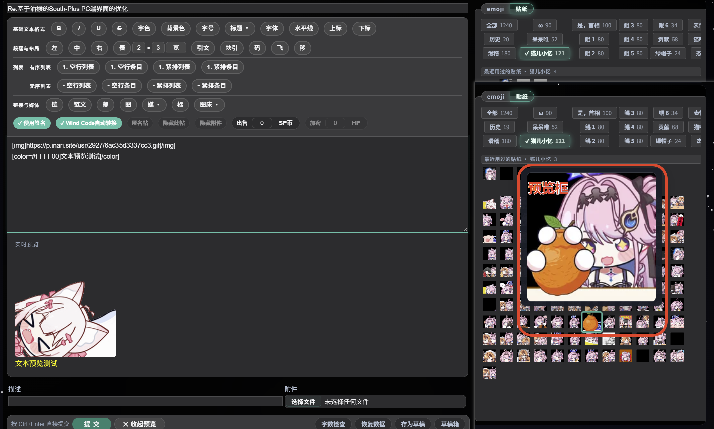Click 选择文件 to attach file
Image resolution: width=714 pixels, height=429 pixels.
click(303, 402)
